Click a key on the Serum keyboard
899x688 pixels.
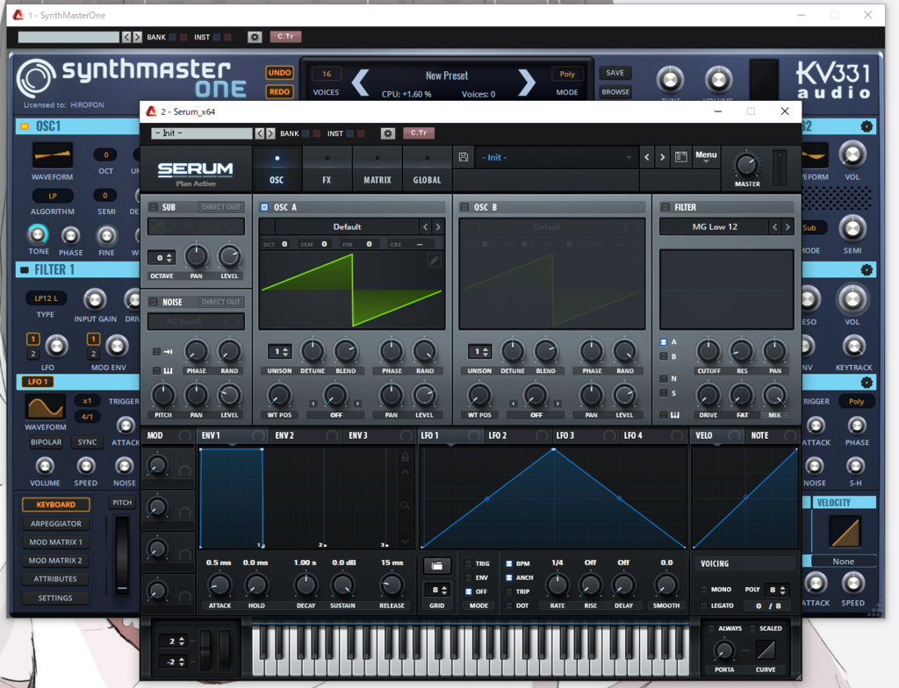coord(471,650)
